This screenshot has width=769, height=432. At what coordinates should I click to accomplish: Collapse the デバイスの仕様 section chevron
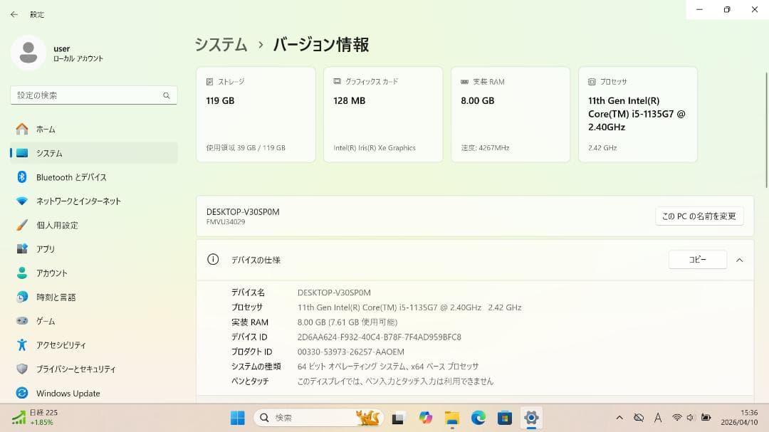pyautogui.click(x=740, y=260)
